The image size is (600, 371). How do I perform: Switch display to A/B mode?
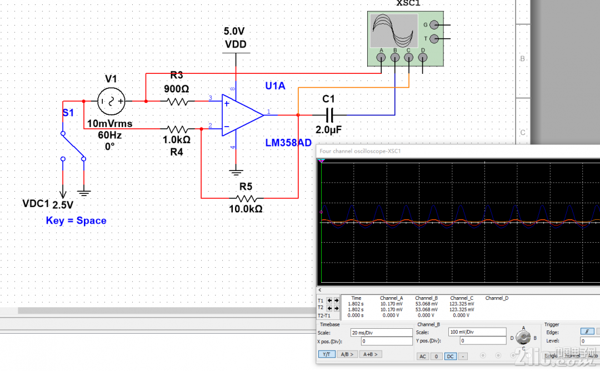(x=347, y=354)
